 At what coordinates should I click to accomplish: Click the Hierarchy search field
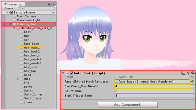tap(36, 8)
